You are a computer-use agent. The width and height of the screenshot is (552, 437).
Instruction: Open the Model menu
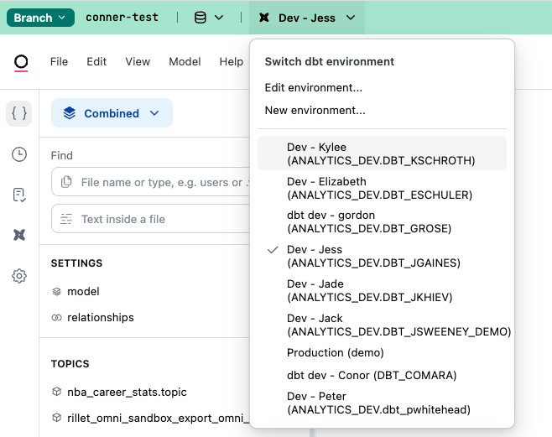[185, 62]
